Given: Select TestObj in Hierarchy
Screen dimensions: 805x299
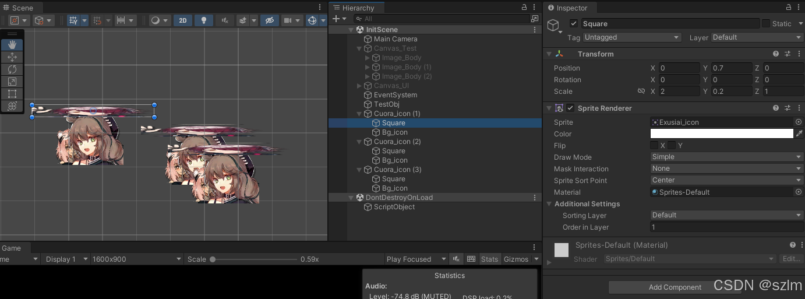Looking at the screenshot, I should [387, 104].
